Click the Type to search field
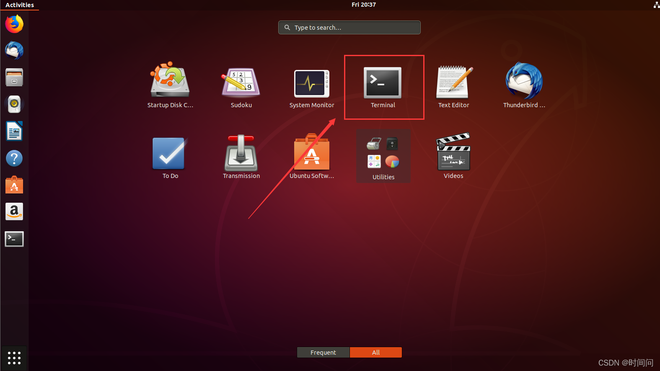The image size is (660, 371). point(349,27)
